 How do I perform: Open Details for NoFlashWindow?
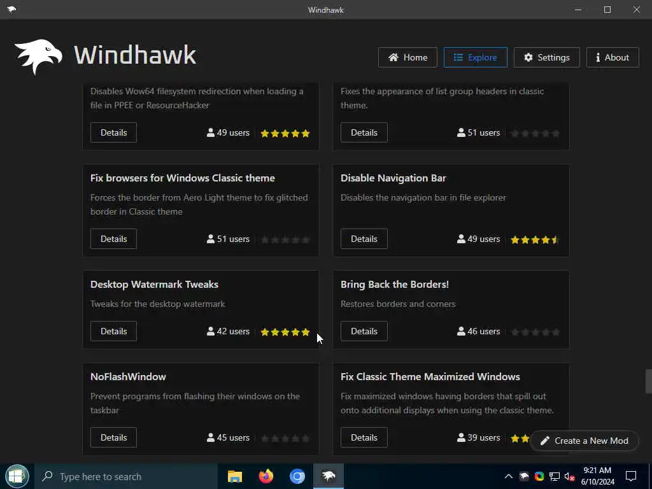point(113,438)
